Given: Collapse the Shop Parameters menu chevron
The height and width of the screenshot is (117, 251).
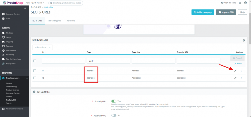Looking at the screenshot, I should click(x=27, y=78).
